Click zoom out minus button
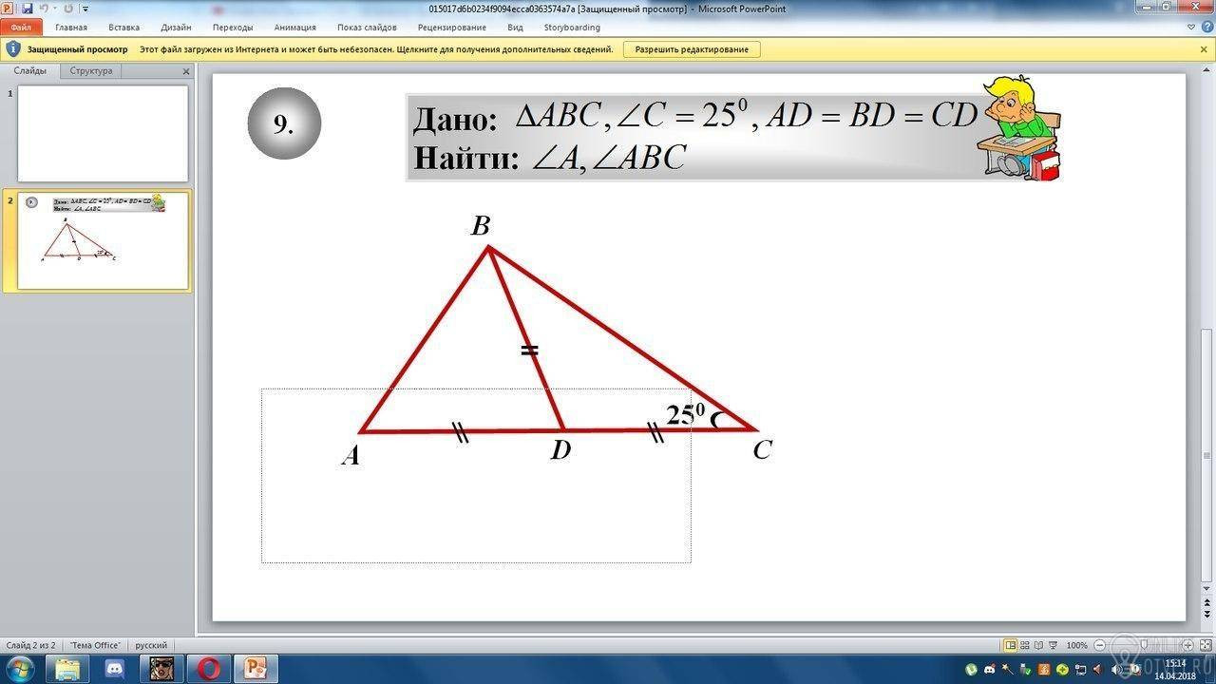Screen dimensions: 1216x684 (1098, 645)
